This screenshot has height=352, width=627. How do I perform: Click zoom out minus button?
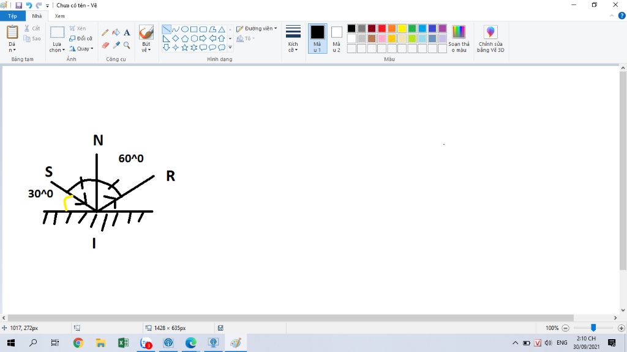[x=565, y=328]
